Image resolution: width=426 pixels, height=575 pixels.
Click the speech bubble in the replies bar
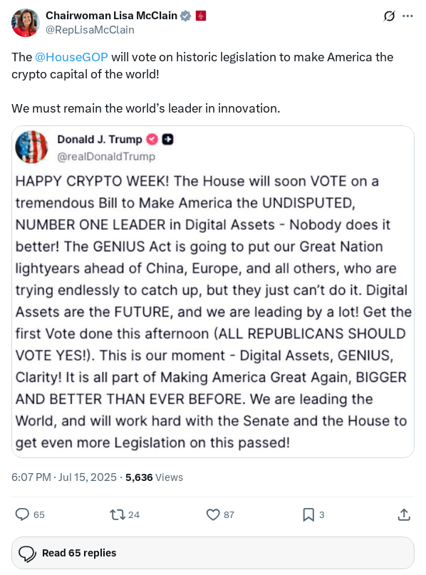26,553
